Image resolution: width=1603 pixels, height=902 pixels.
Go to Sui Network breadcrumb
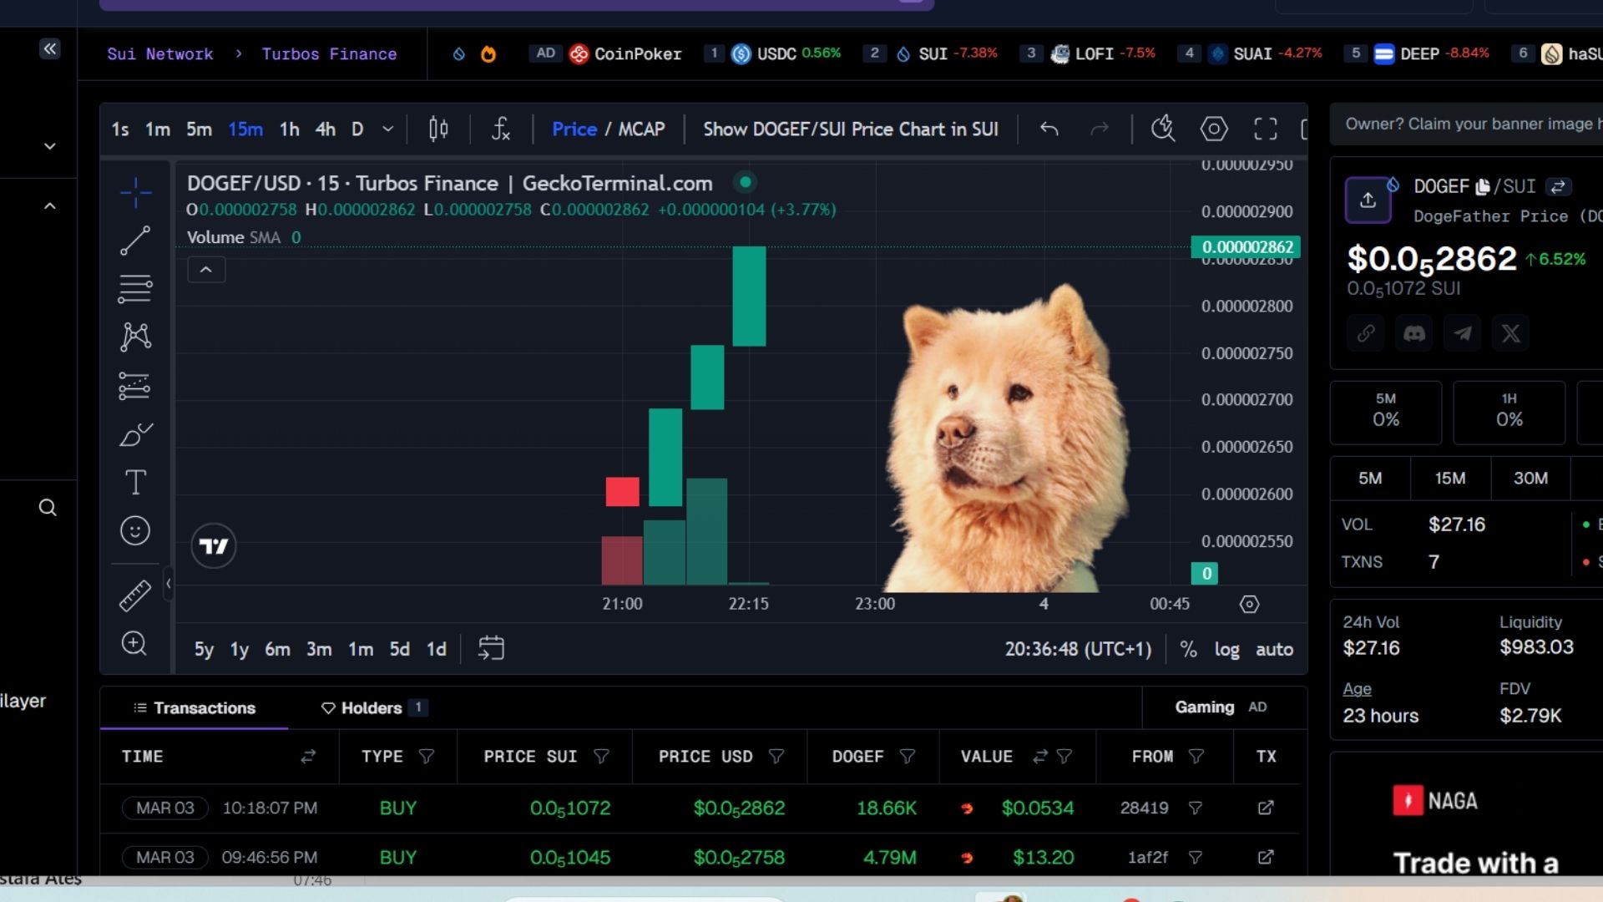pos(160,53)
